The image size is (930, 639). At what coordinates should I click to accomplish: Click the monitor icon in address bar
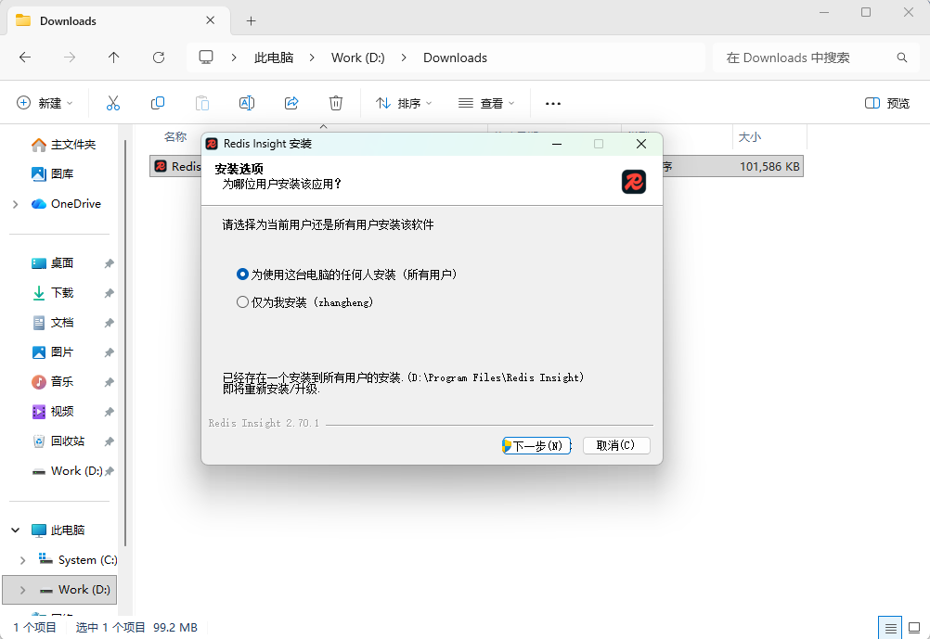(206, 58)
